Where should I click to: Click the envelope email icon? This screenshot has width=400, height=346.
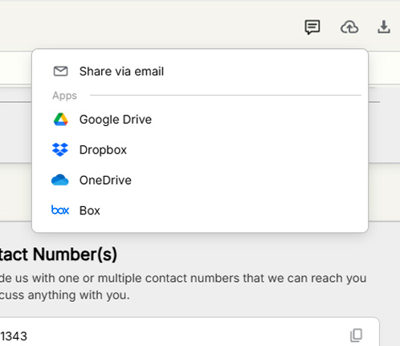[x=60, y=71]
